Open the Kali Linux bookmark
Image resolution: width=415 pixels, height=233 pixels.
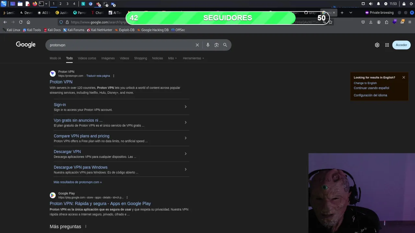point(11,30)
